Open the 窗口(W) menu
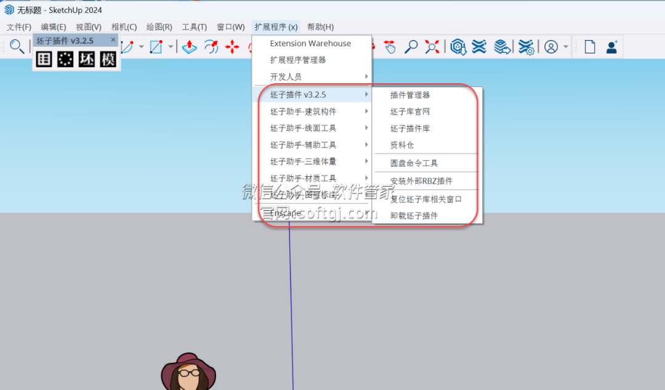The image size is (665, 390). 231,27
